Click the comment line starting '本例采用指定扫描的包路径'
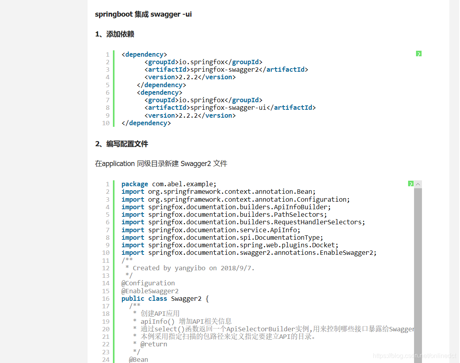 (228, 336)
